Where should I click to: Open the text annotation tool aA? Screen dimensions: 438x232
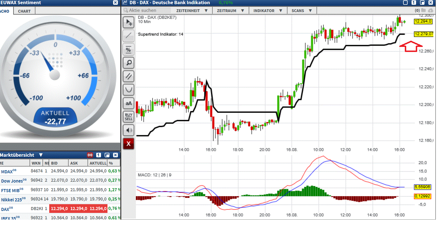pyautogui.click(x=129, y=103)
